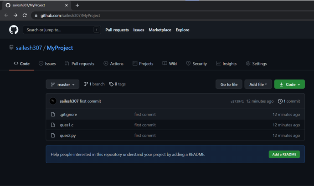Screen dimensions: 314x186
Task: Open Pull requests in top navigation
Action: tap(117, 30)
